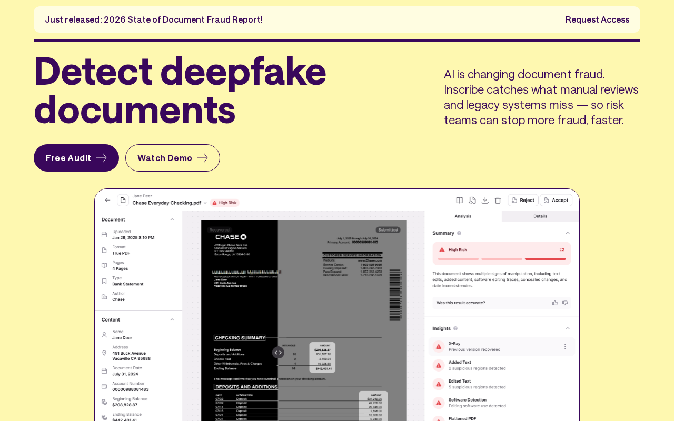Click the Reject button
This screenshot has height=421, width=674.
pyautogui.click(x=523, y=200)
